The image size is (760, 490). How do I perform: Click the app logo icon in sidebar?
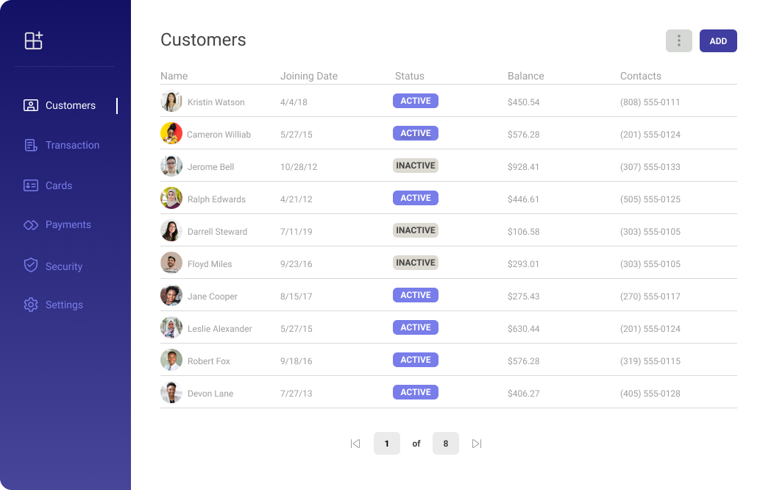[33, 40]
